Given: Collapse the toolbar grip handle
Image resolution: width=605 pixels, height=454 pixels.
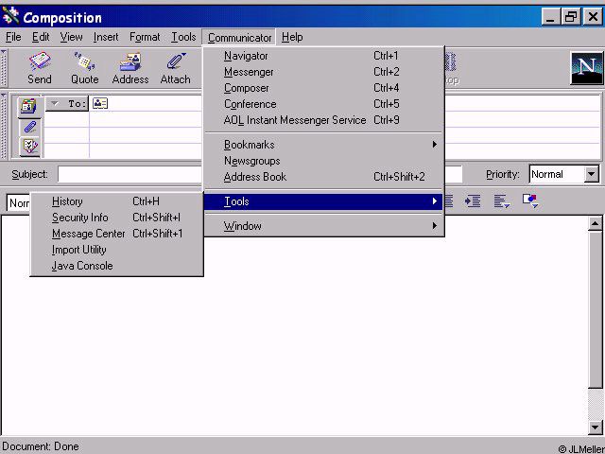Looking at the screenshot, I should (x=4, y=68).
